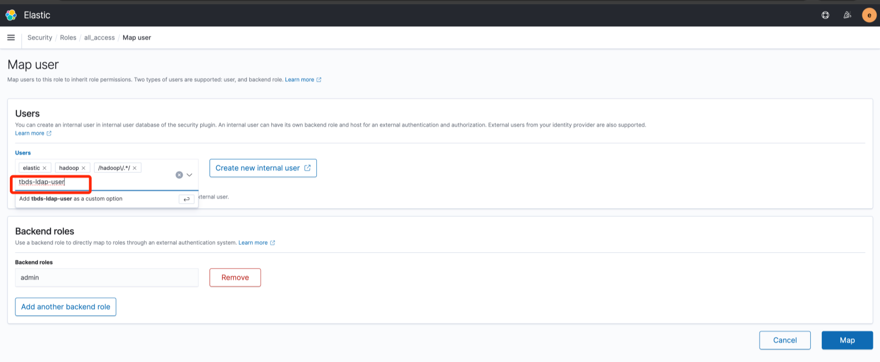Remove the admin backend role
Screen dimensions: 880x362
(x=235, y=277)
